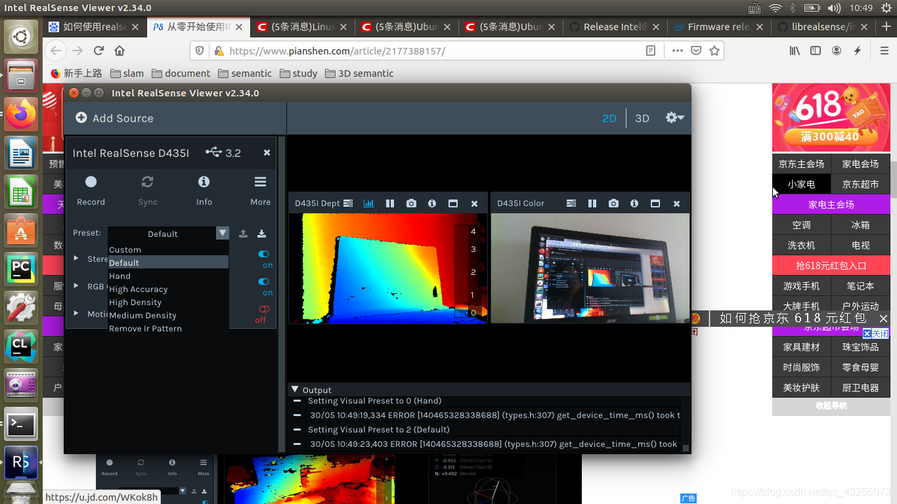Click the preset upload (load) icon
Screen dimensions: 897x504
pyautogui.click(x=243, y=234)
